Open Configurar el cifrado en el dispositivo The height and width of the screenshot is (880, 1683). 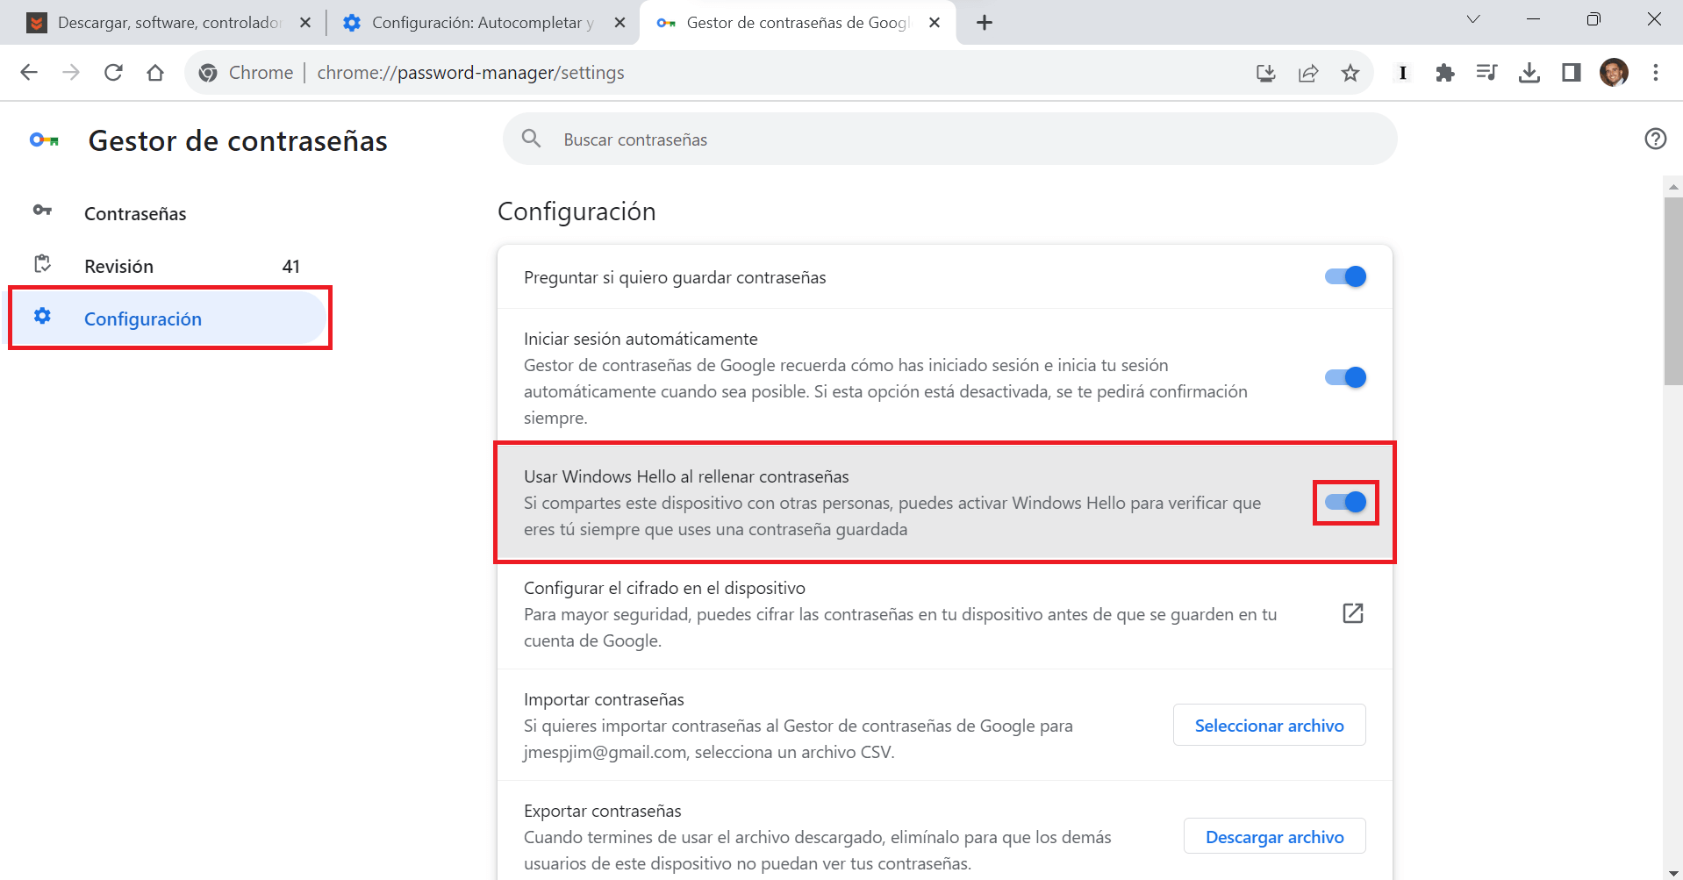click(945, 613)
